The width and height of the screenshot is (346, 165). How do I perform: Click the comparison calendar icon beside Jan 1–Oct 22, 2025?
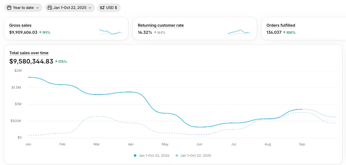[50, 8]
